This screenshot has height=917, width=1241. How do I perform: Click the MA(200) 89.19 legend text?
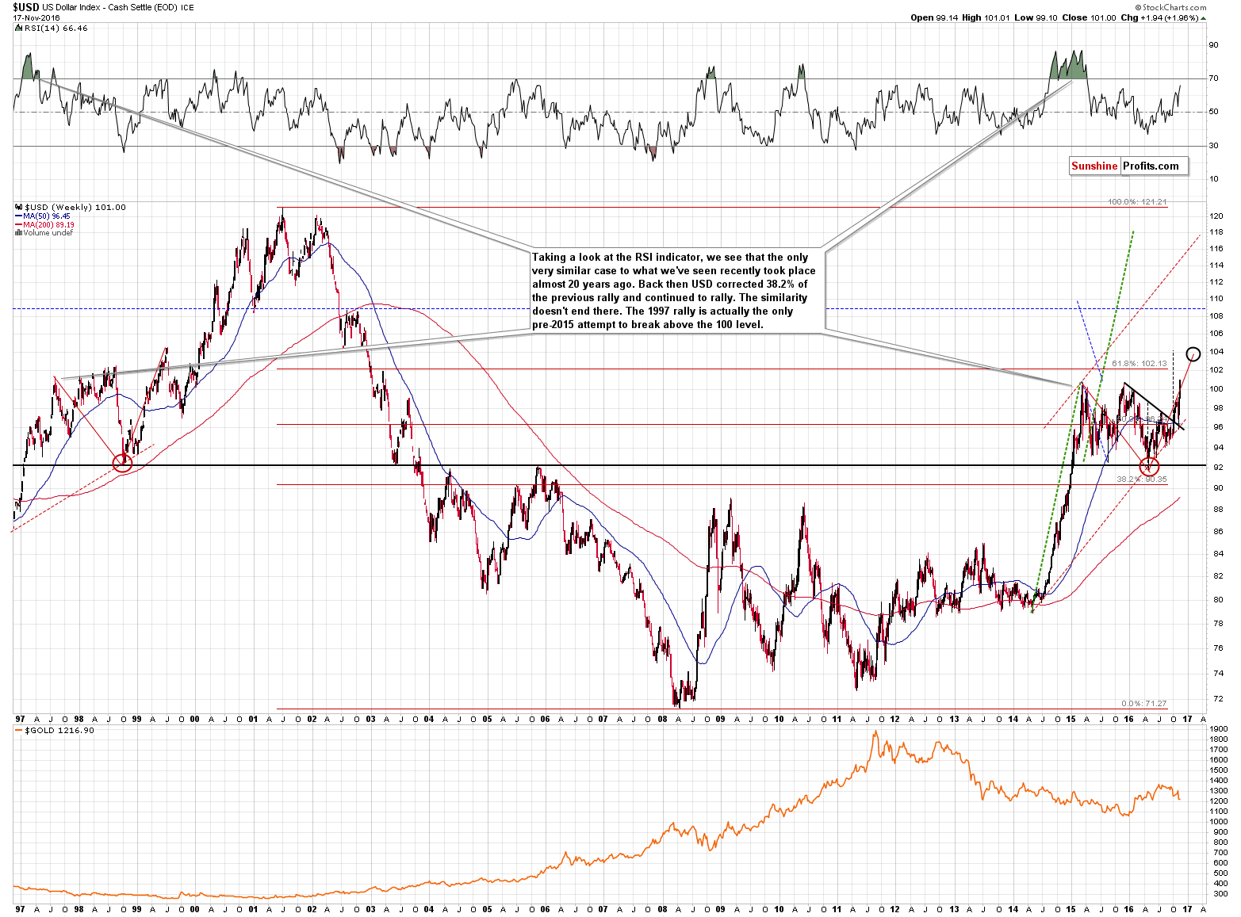[x=48, y=224]
